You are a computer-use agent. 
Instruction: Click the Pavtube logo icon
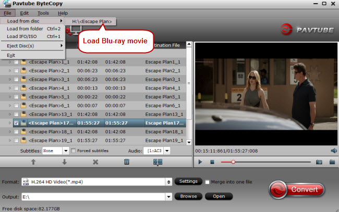coord(286,29)
